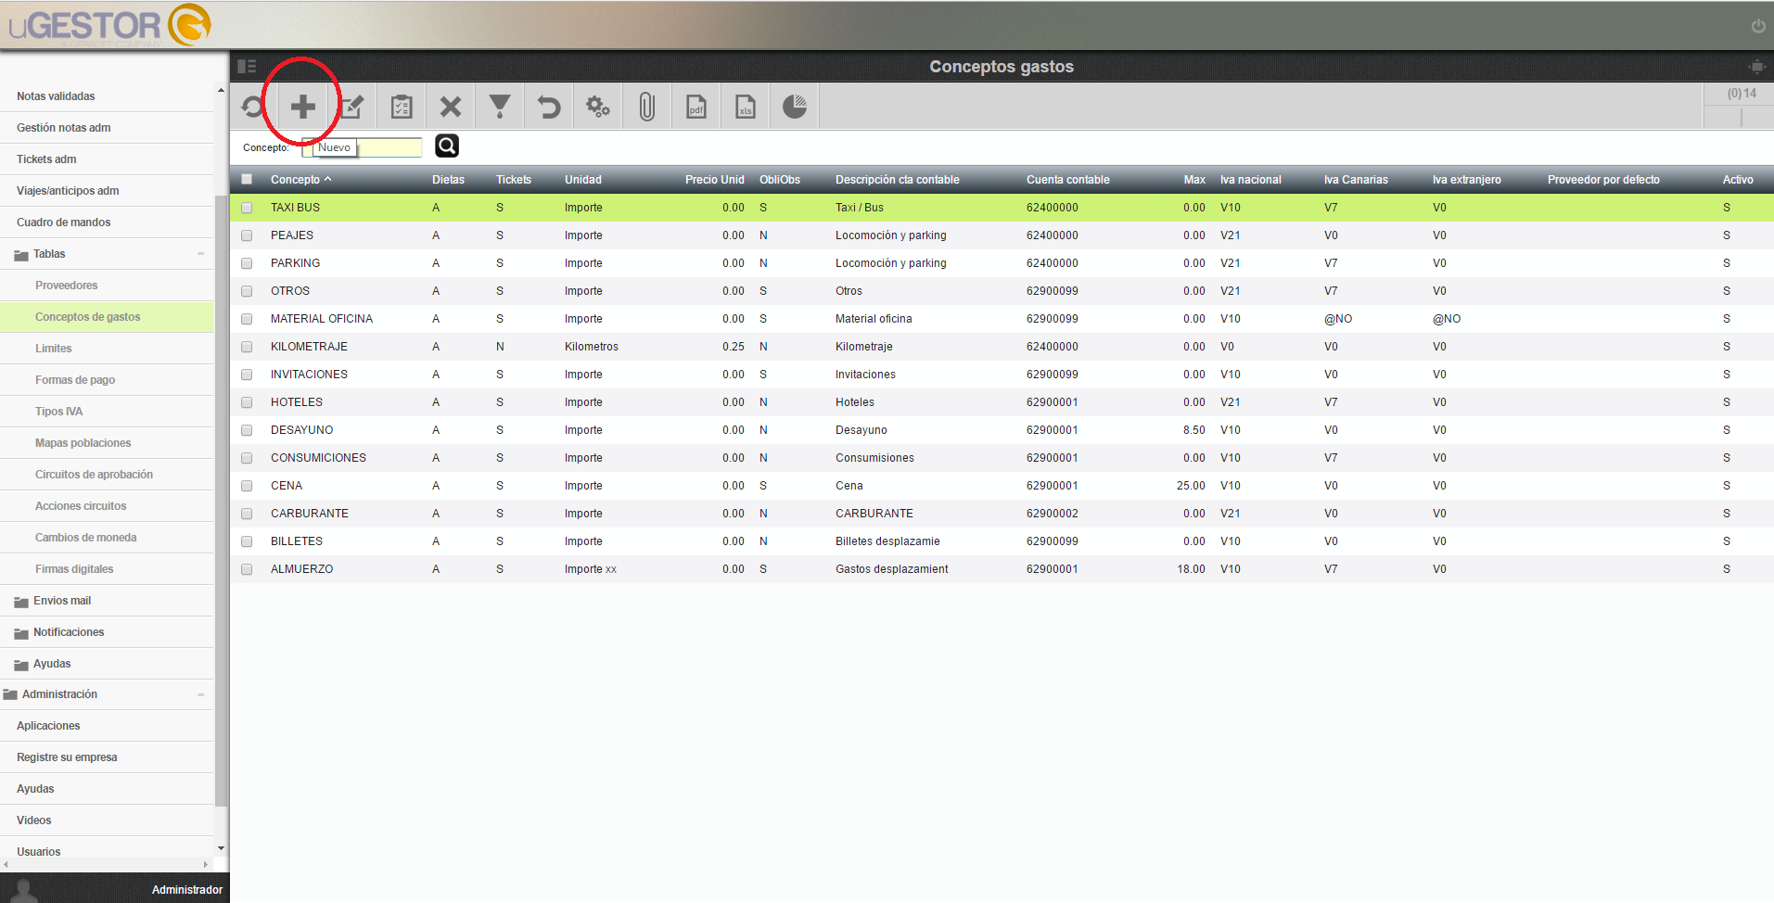Click the filter funnel toolbar icon
The width and height of the screenshot is (1774, 903).
click(500, 108)
